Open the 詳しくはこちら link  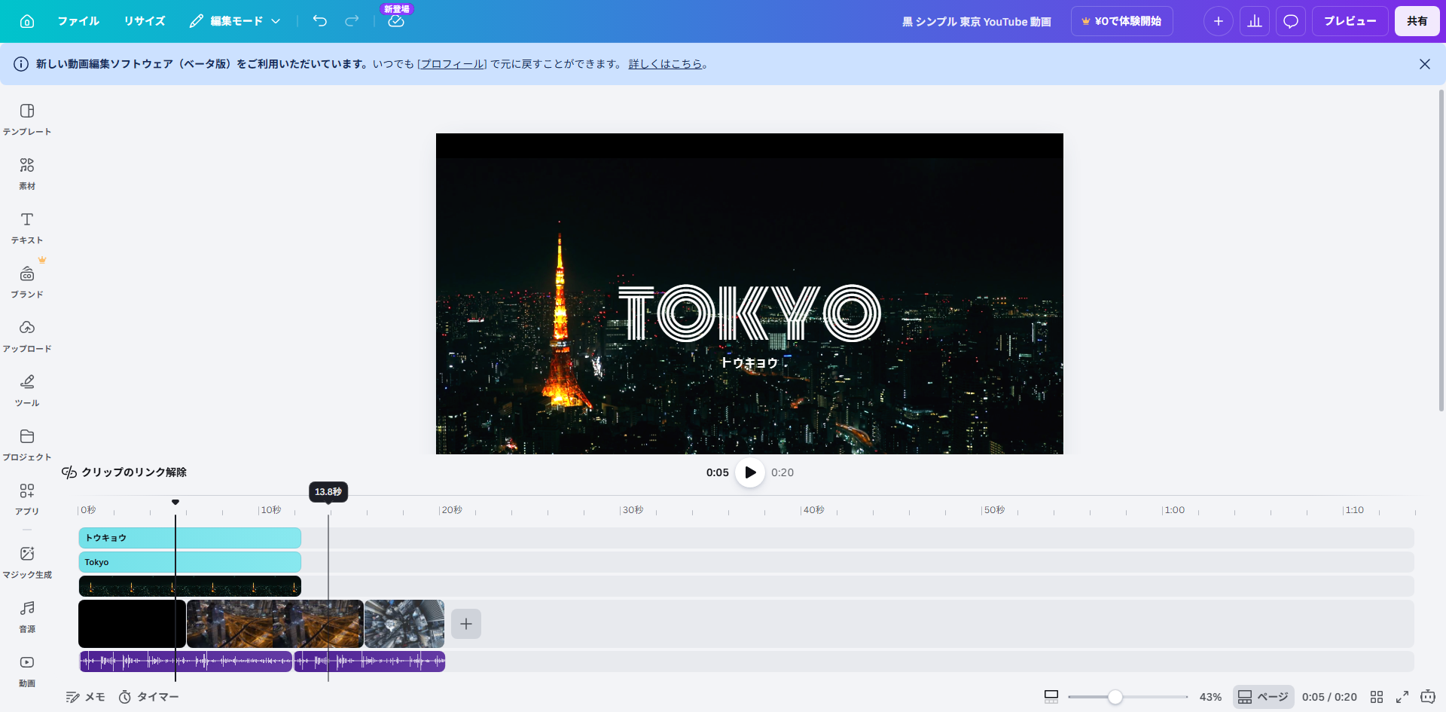[666, 64]
